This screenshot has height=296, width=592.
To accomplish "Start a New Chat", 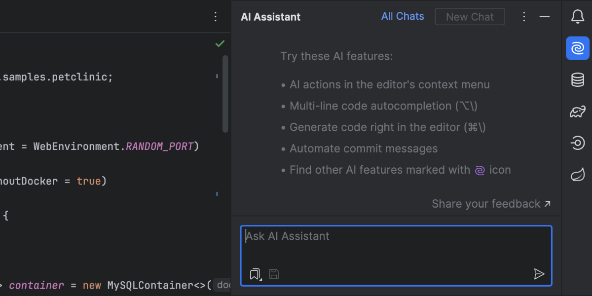I will [470, 17].
